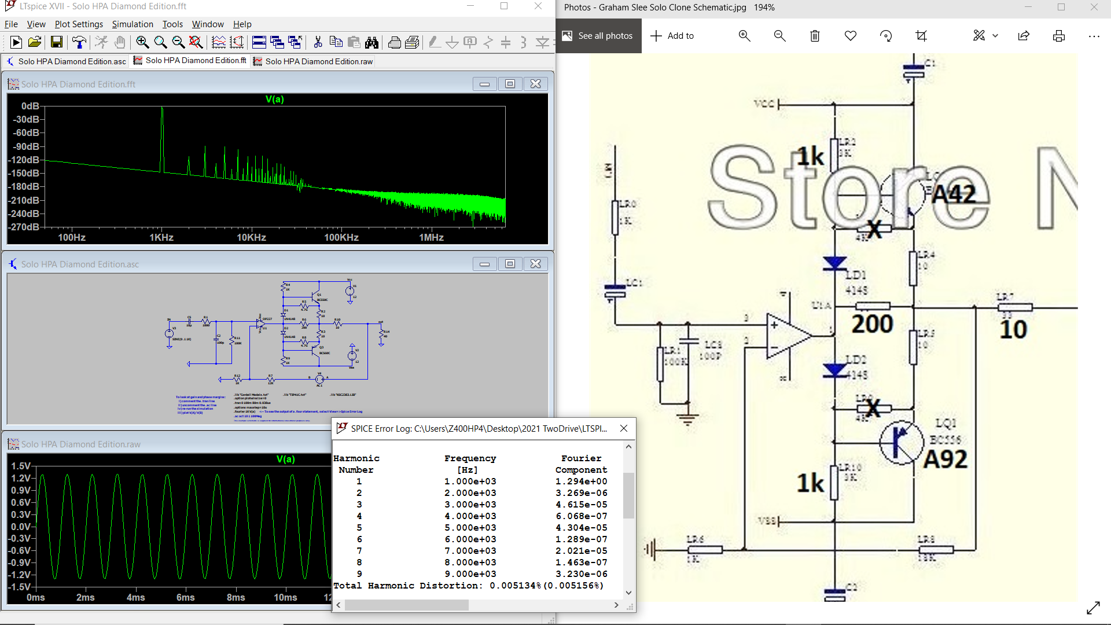The height and width of the screenshot is (625, 1111).
Task: Click the New Schematic icon in the LTspice toolbar
Action: coord(16,42)
